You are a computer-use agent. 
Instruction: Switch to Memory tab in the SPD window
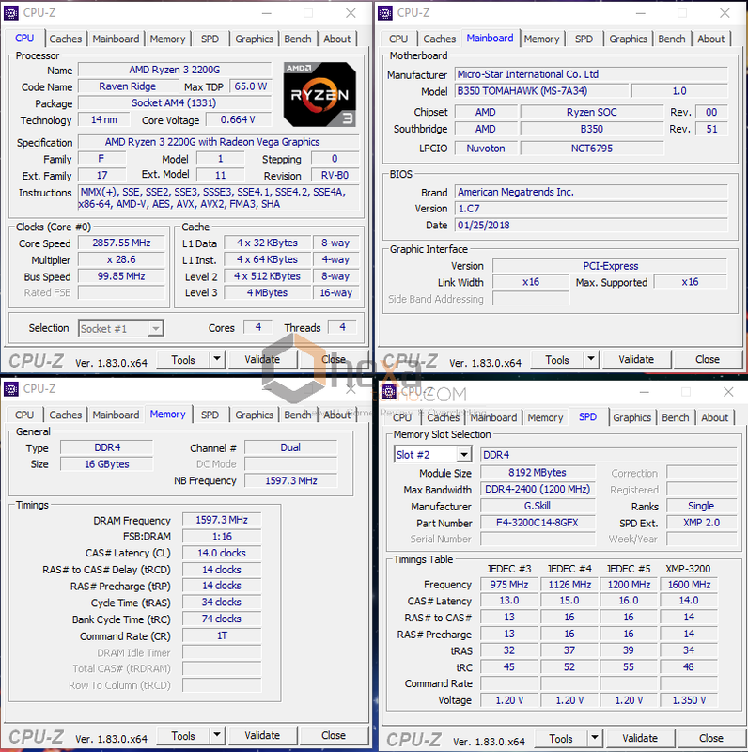point(545,417)
